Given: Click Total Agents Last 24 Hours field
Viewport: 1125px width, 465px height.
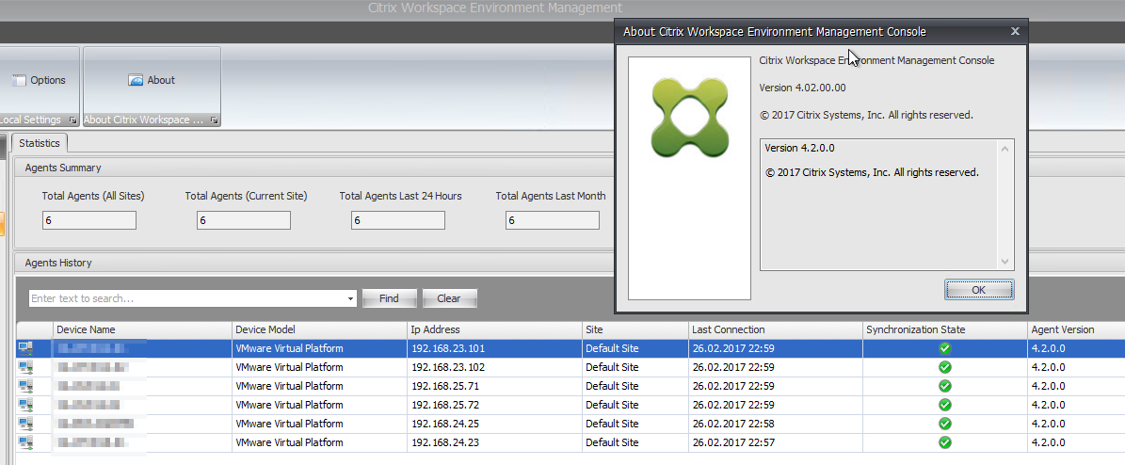Looking at the screenshot, I should point(397,220).
